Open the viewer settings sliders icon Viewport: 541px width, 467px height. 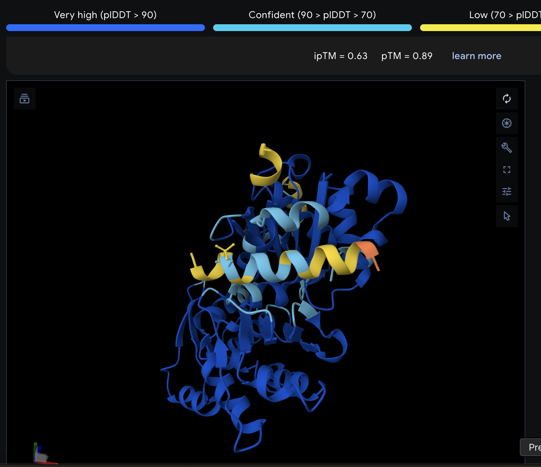(507, 192)
